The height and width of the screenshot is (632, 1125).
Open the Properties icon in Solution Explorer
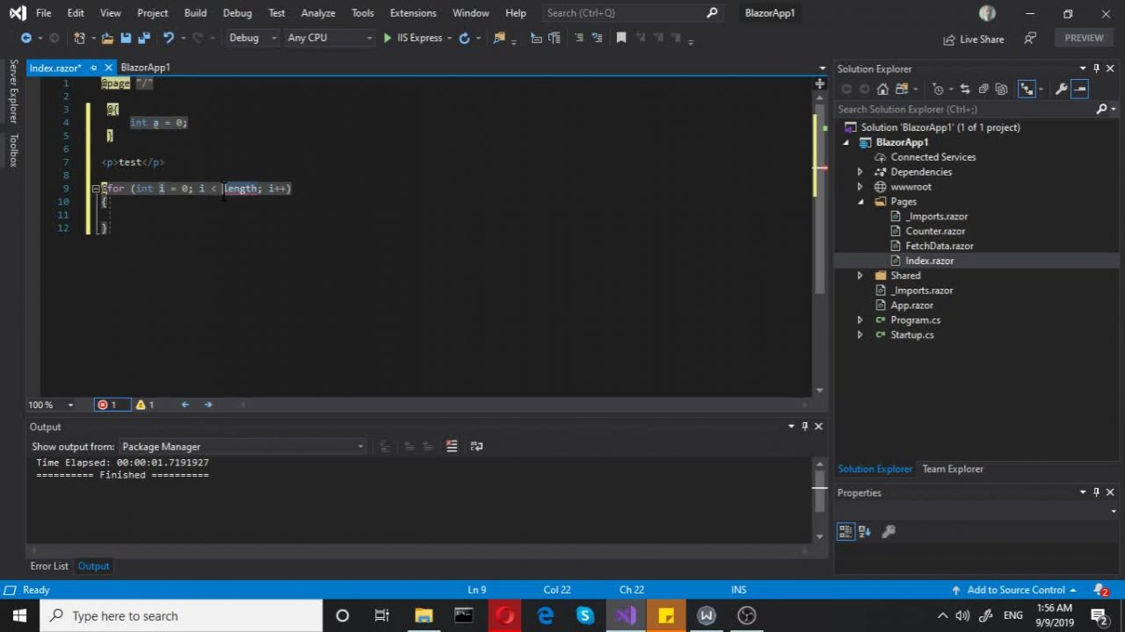click(x=1061, y=89)
